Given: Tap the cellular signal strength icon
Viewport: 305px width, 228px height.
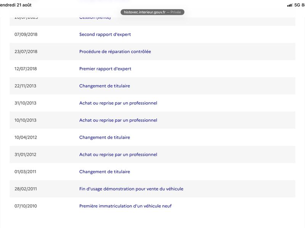Looking at the screenshot, I should click(290, 5).
